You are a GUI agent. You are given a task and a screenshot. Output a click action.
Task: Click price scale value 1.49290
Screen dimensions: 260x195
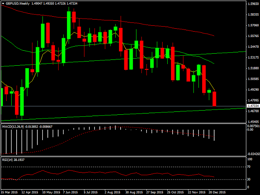253,90
